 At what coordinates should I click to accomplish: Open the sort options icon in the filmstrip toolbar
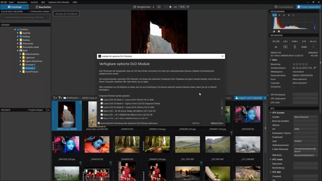coord(55,98)
